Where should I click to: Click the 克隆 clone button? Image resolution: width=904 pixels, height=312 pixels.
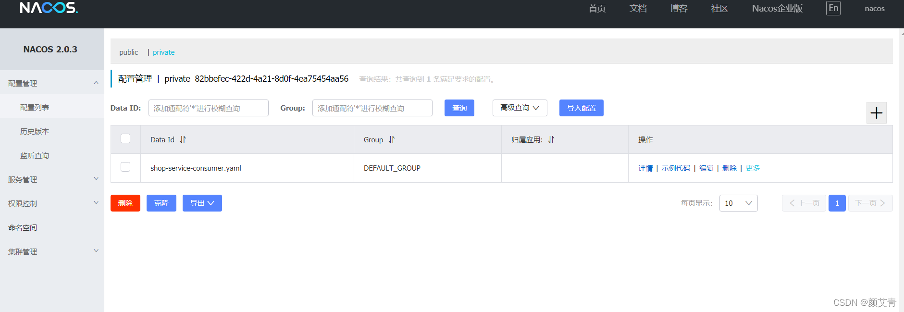pos(161,203)
